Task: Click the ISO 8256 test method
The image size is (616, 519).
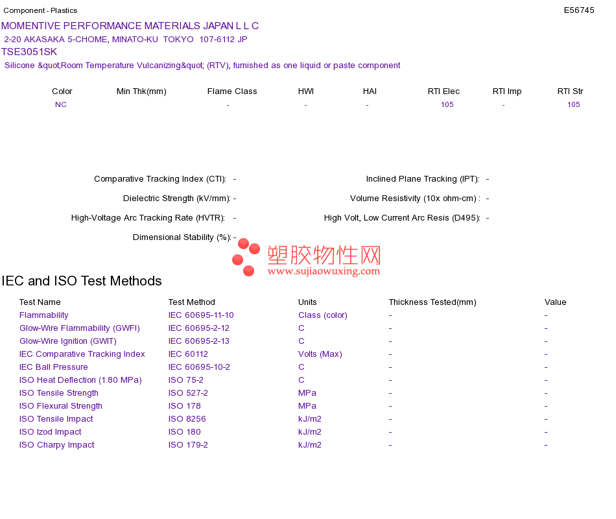Action: pyautogui.click(x=187, y=419)
